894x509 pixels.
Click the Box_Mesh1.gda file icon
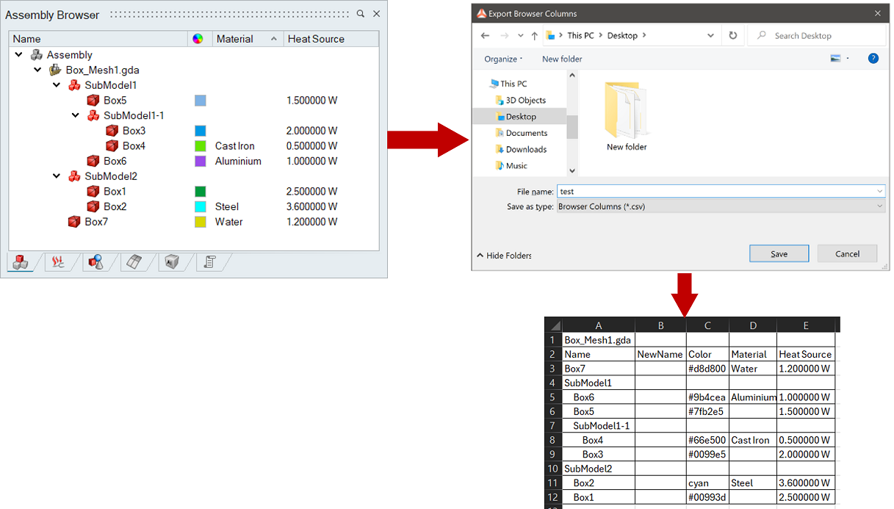(55, 71)
